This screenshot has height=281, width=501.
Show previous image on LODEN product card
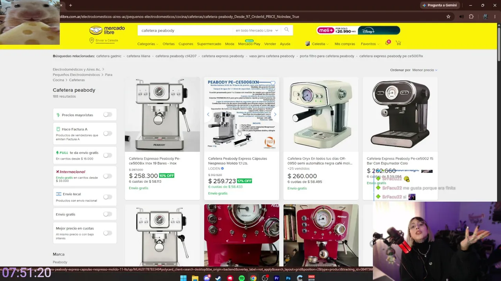coord(208,114)
